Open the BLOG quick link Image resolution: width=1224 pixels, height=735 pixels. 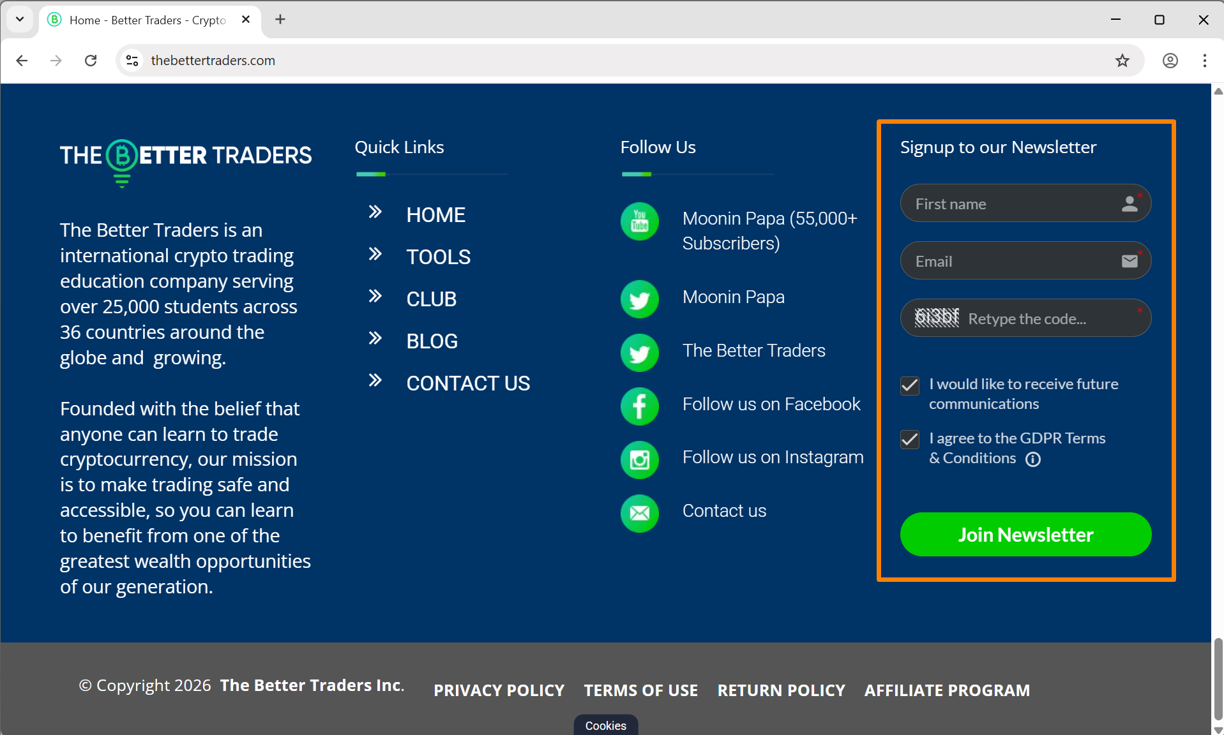coord(432,341)
